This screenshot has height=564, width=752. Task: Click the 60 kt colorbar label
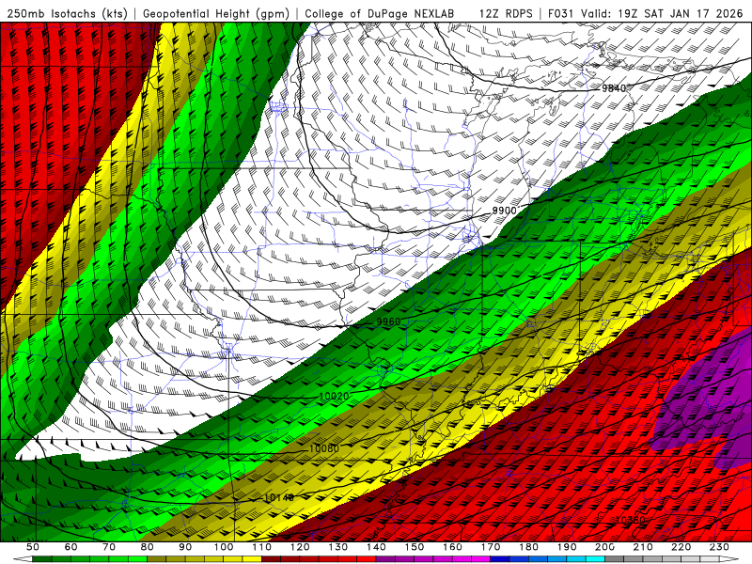coord(70,547)
